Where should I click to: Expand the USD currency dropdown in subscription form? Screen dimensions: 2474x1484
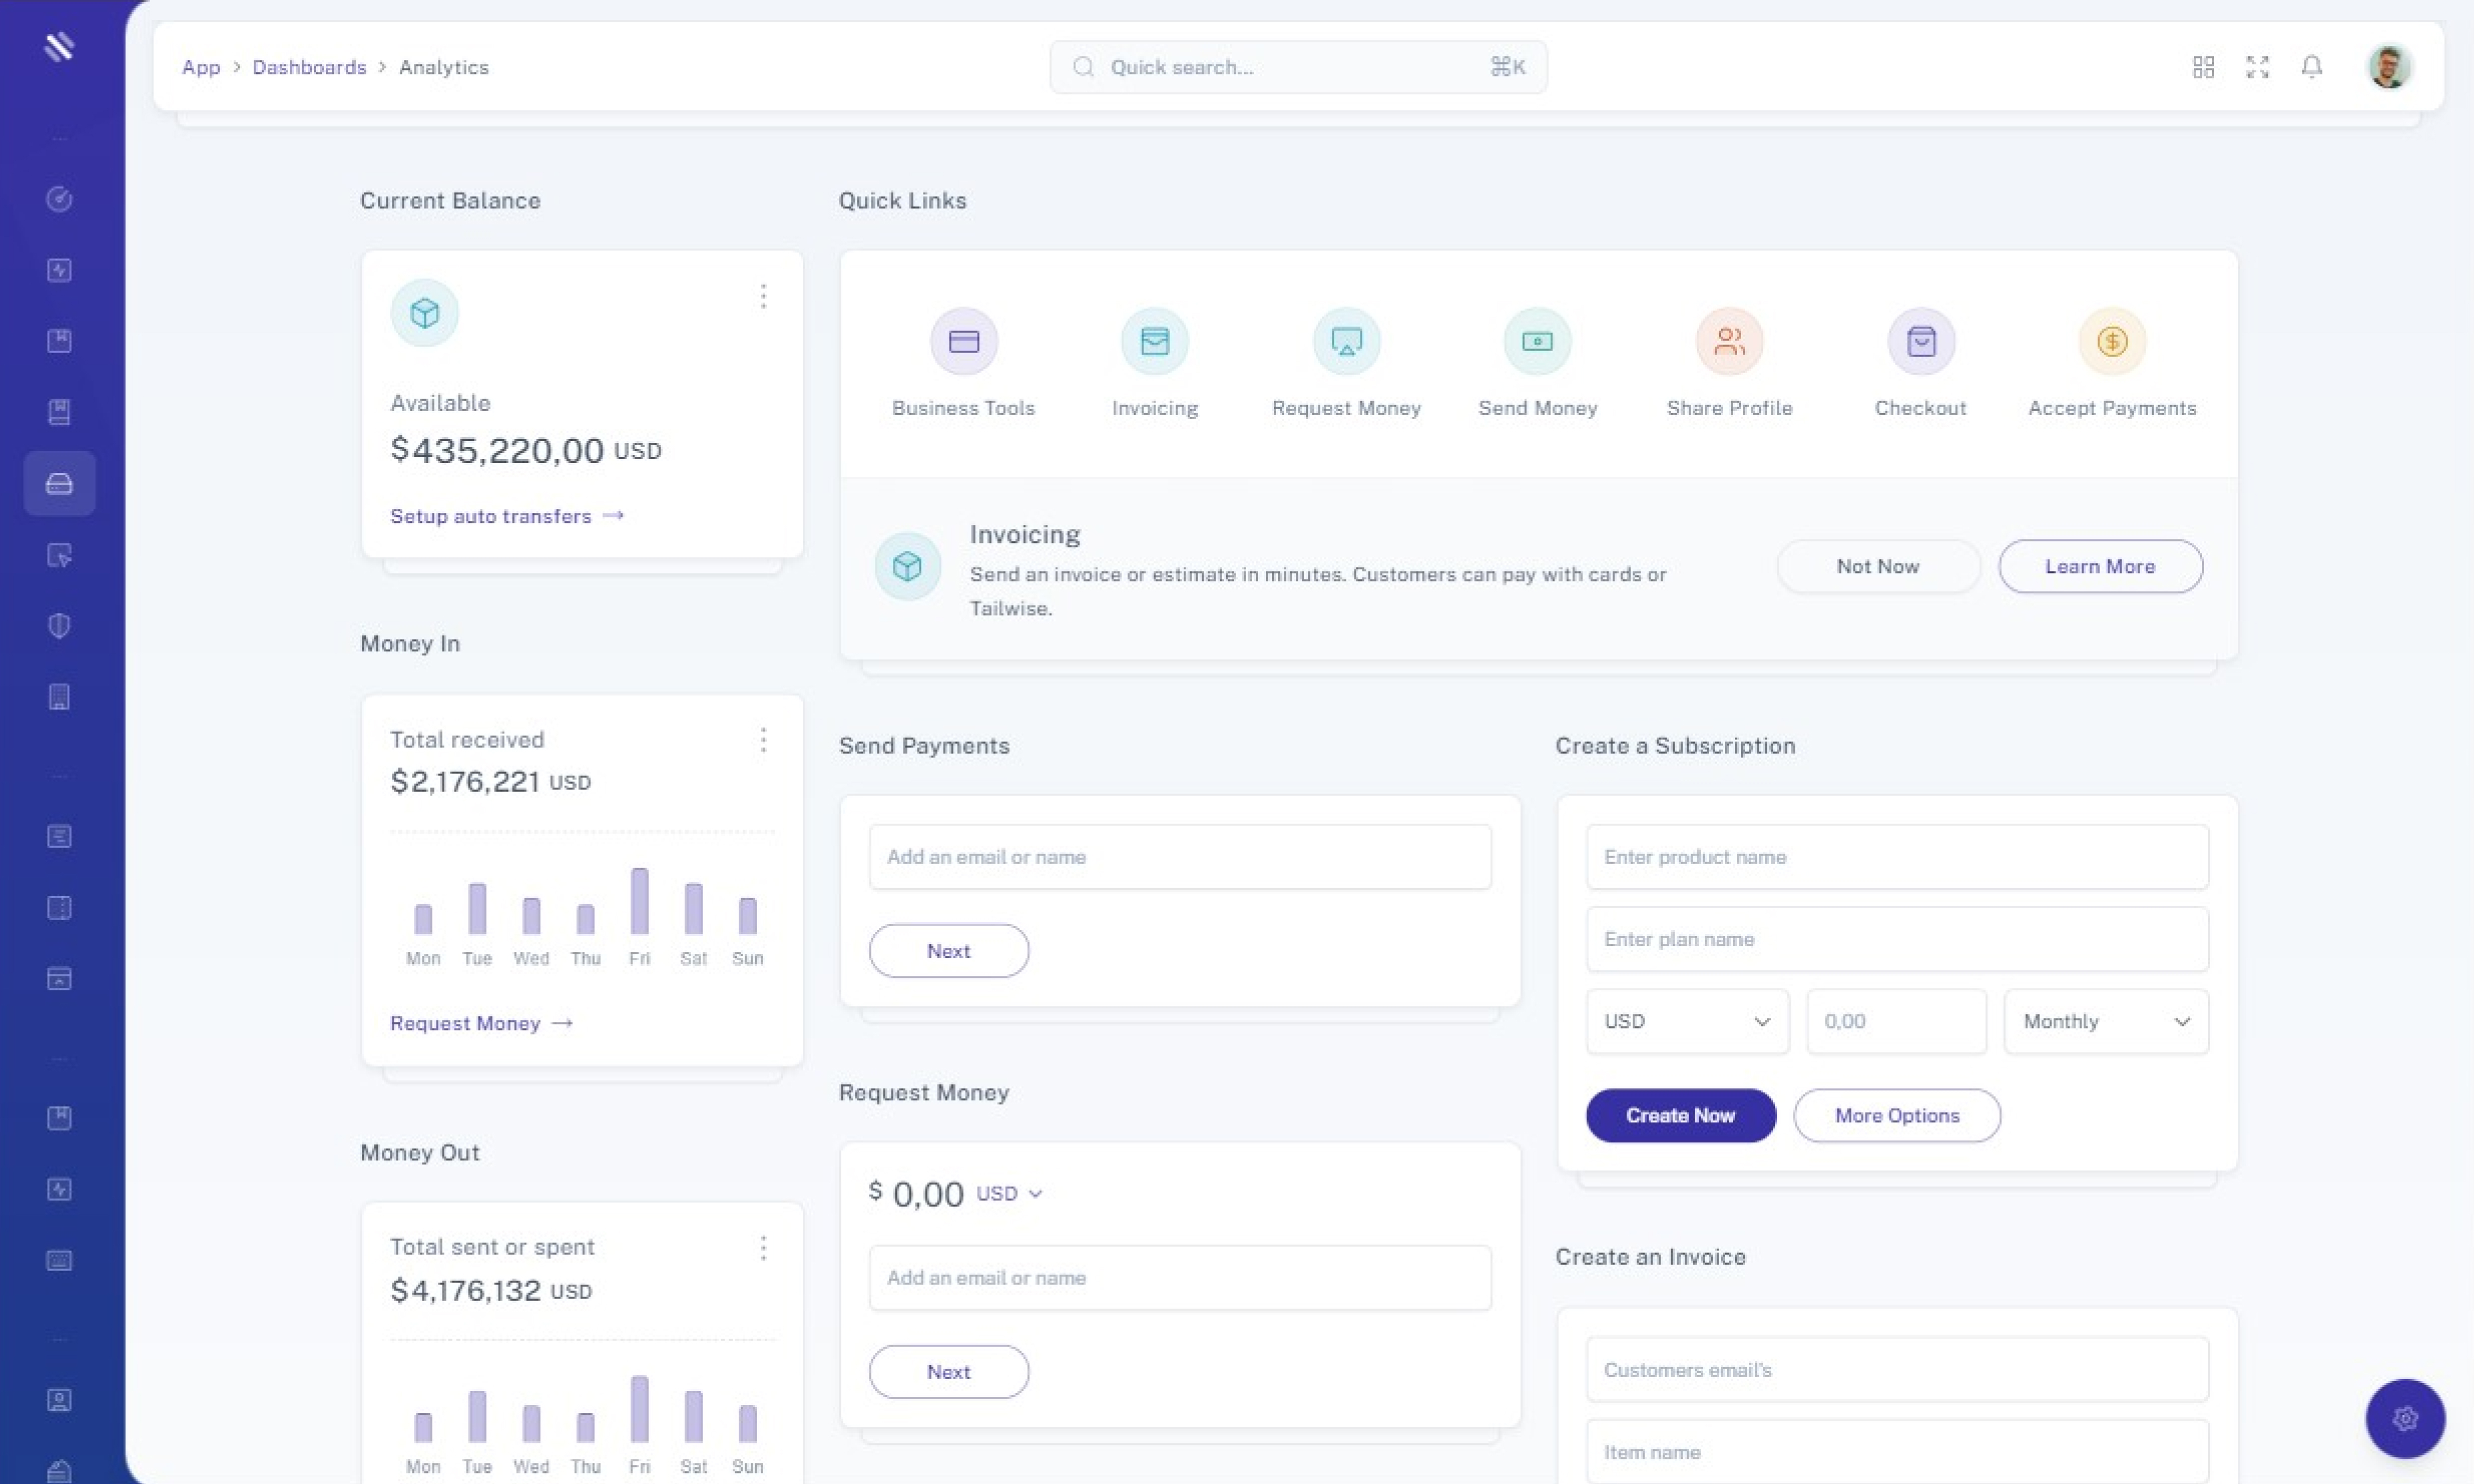(x=1687, y=1021)
